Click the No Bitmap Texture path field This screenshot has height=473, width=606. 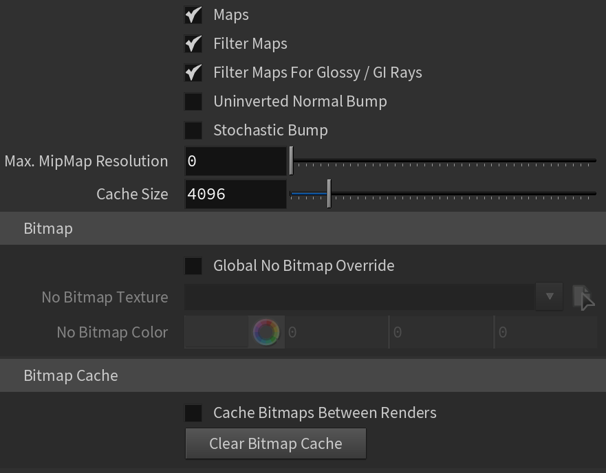tap(360, 297)
